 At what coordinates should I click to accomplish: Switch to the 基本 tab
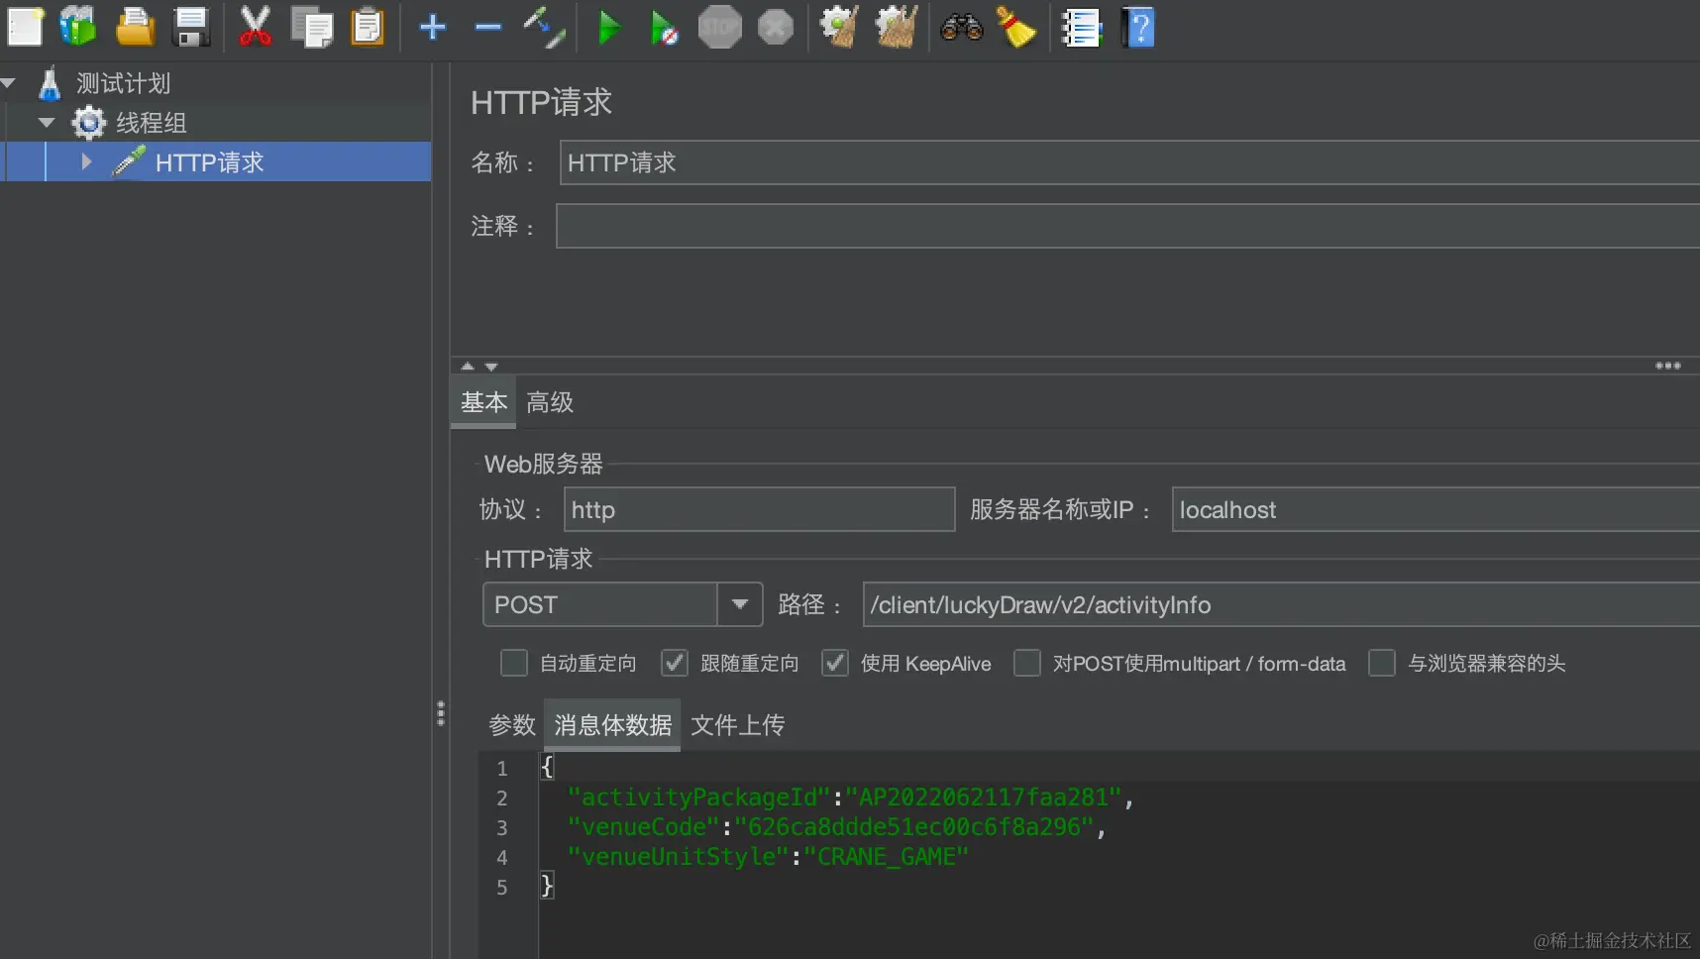pos(483,402)
